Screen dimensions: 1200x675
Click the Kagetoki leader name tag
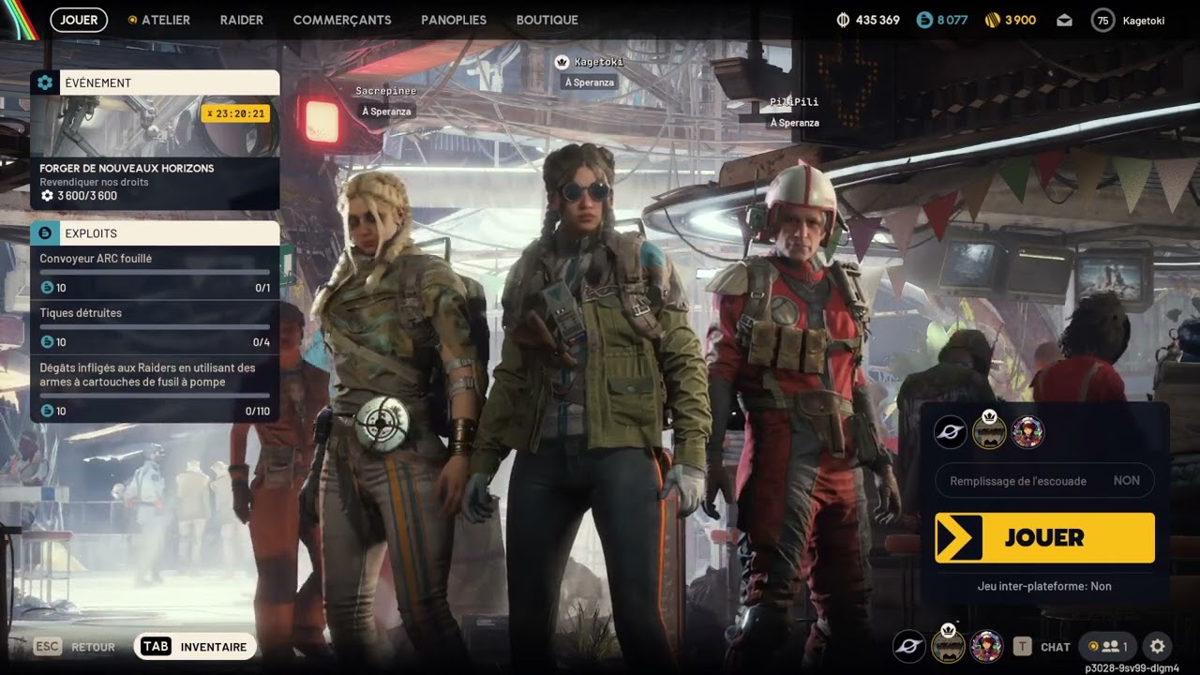click(598, 62)
